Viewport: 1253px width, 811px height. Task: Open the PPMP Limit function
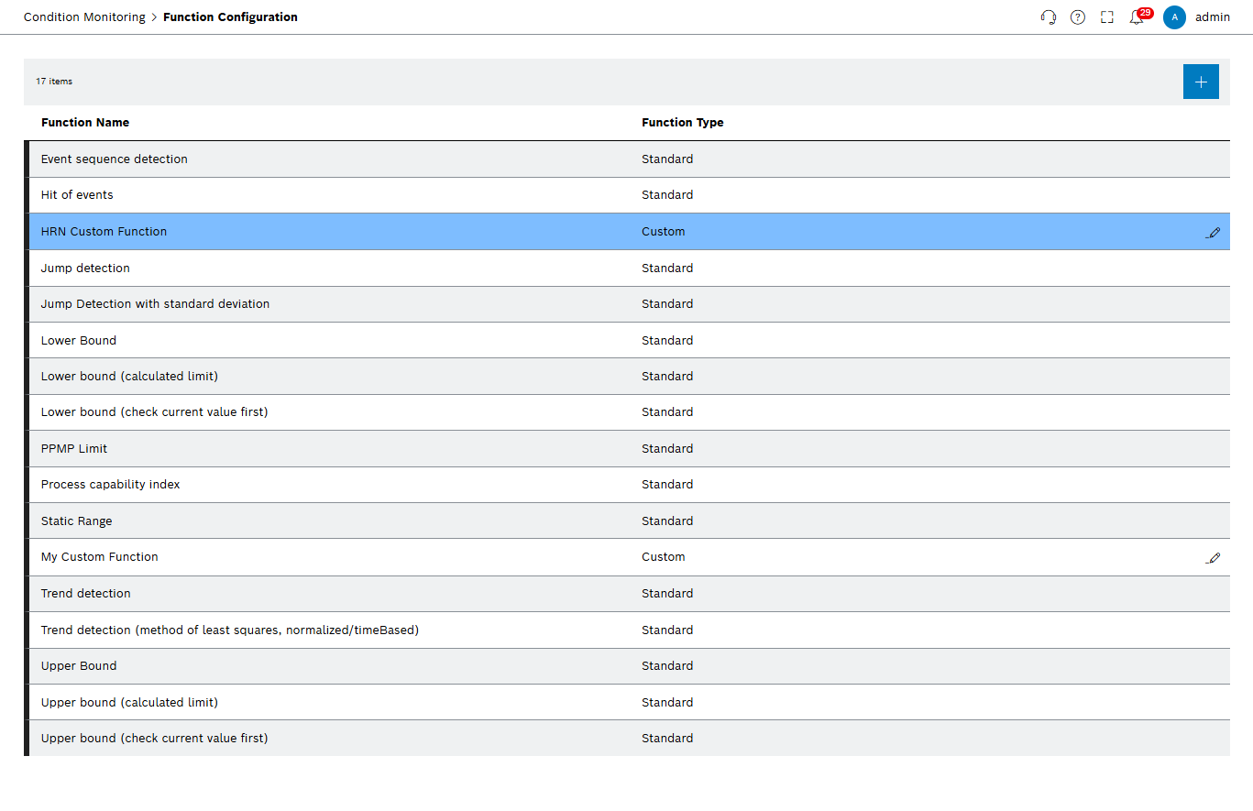pos(73,448)
